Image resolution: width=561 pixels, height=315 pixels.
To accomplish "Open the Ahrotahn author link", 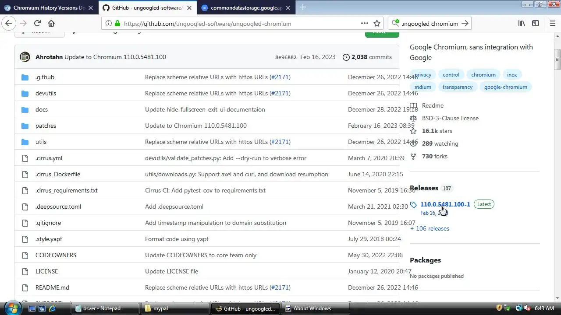I will click(49, 57).
